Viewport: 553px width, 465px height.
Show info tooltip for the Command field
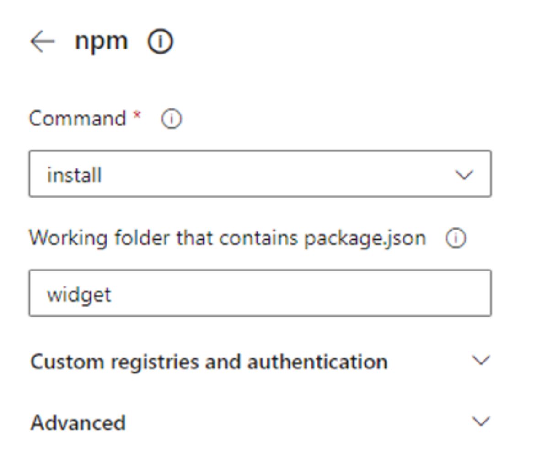(x=172, y=119)
